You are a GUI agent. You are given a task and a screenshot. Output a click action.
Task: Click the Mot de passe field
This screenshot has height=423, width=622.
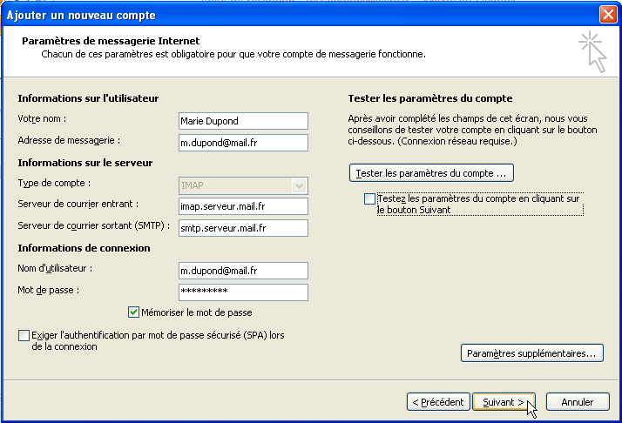243,292
